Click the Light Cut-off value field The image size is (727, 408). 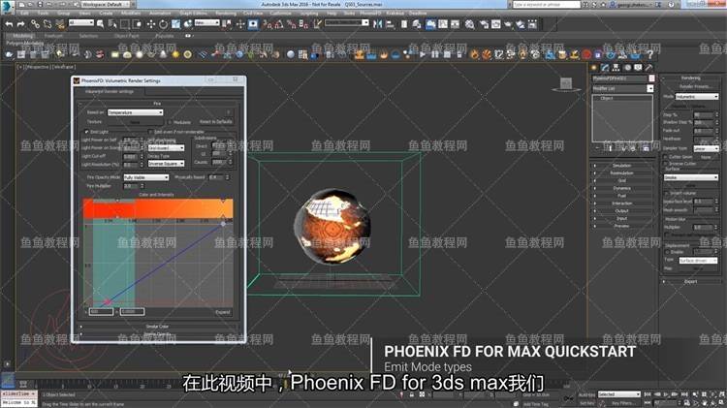tap(130, 156)
